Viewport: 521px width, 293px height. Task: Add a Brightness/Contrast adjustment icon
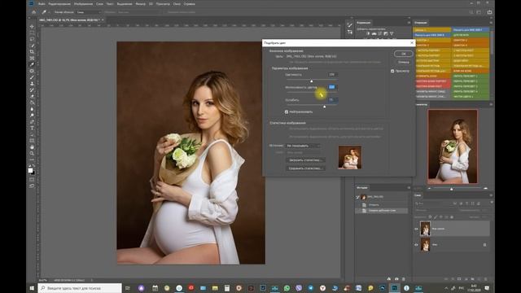(x=368, y=33)
